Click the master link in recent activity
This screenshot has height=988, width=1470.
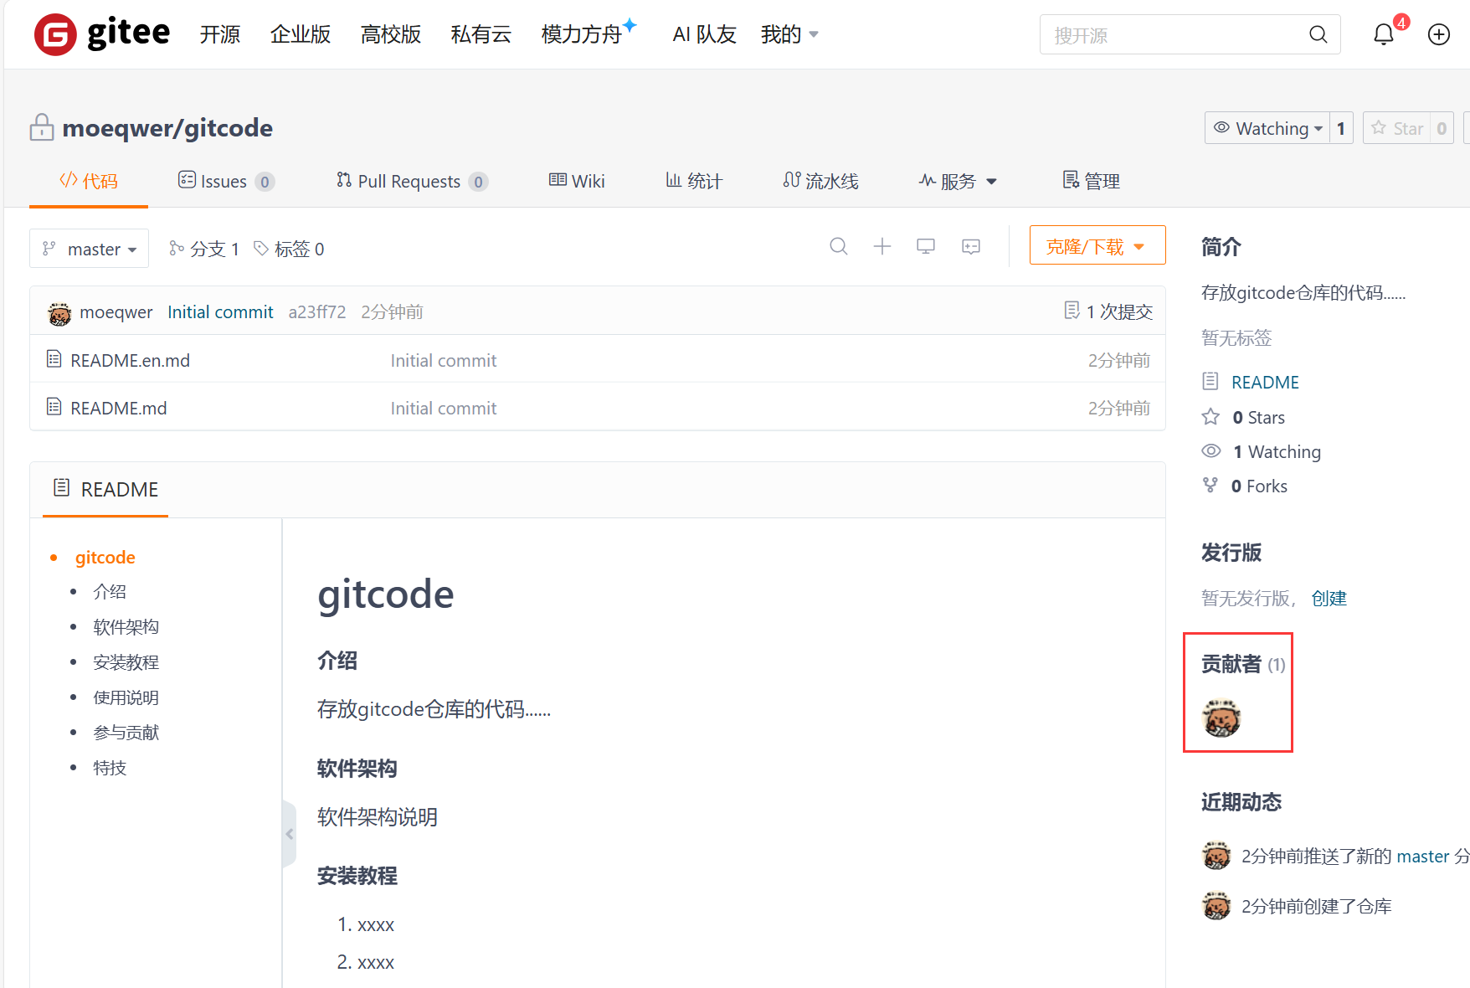pyautogui.click(x=1422, y=856)
